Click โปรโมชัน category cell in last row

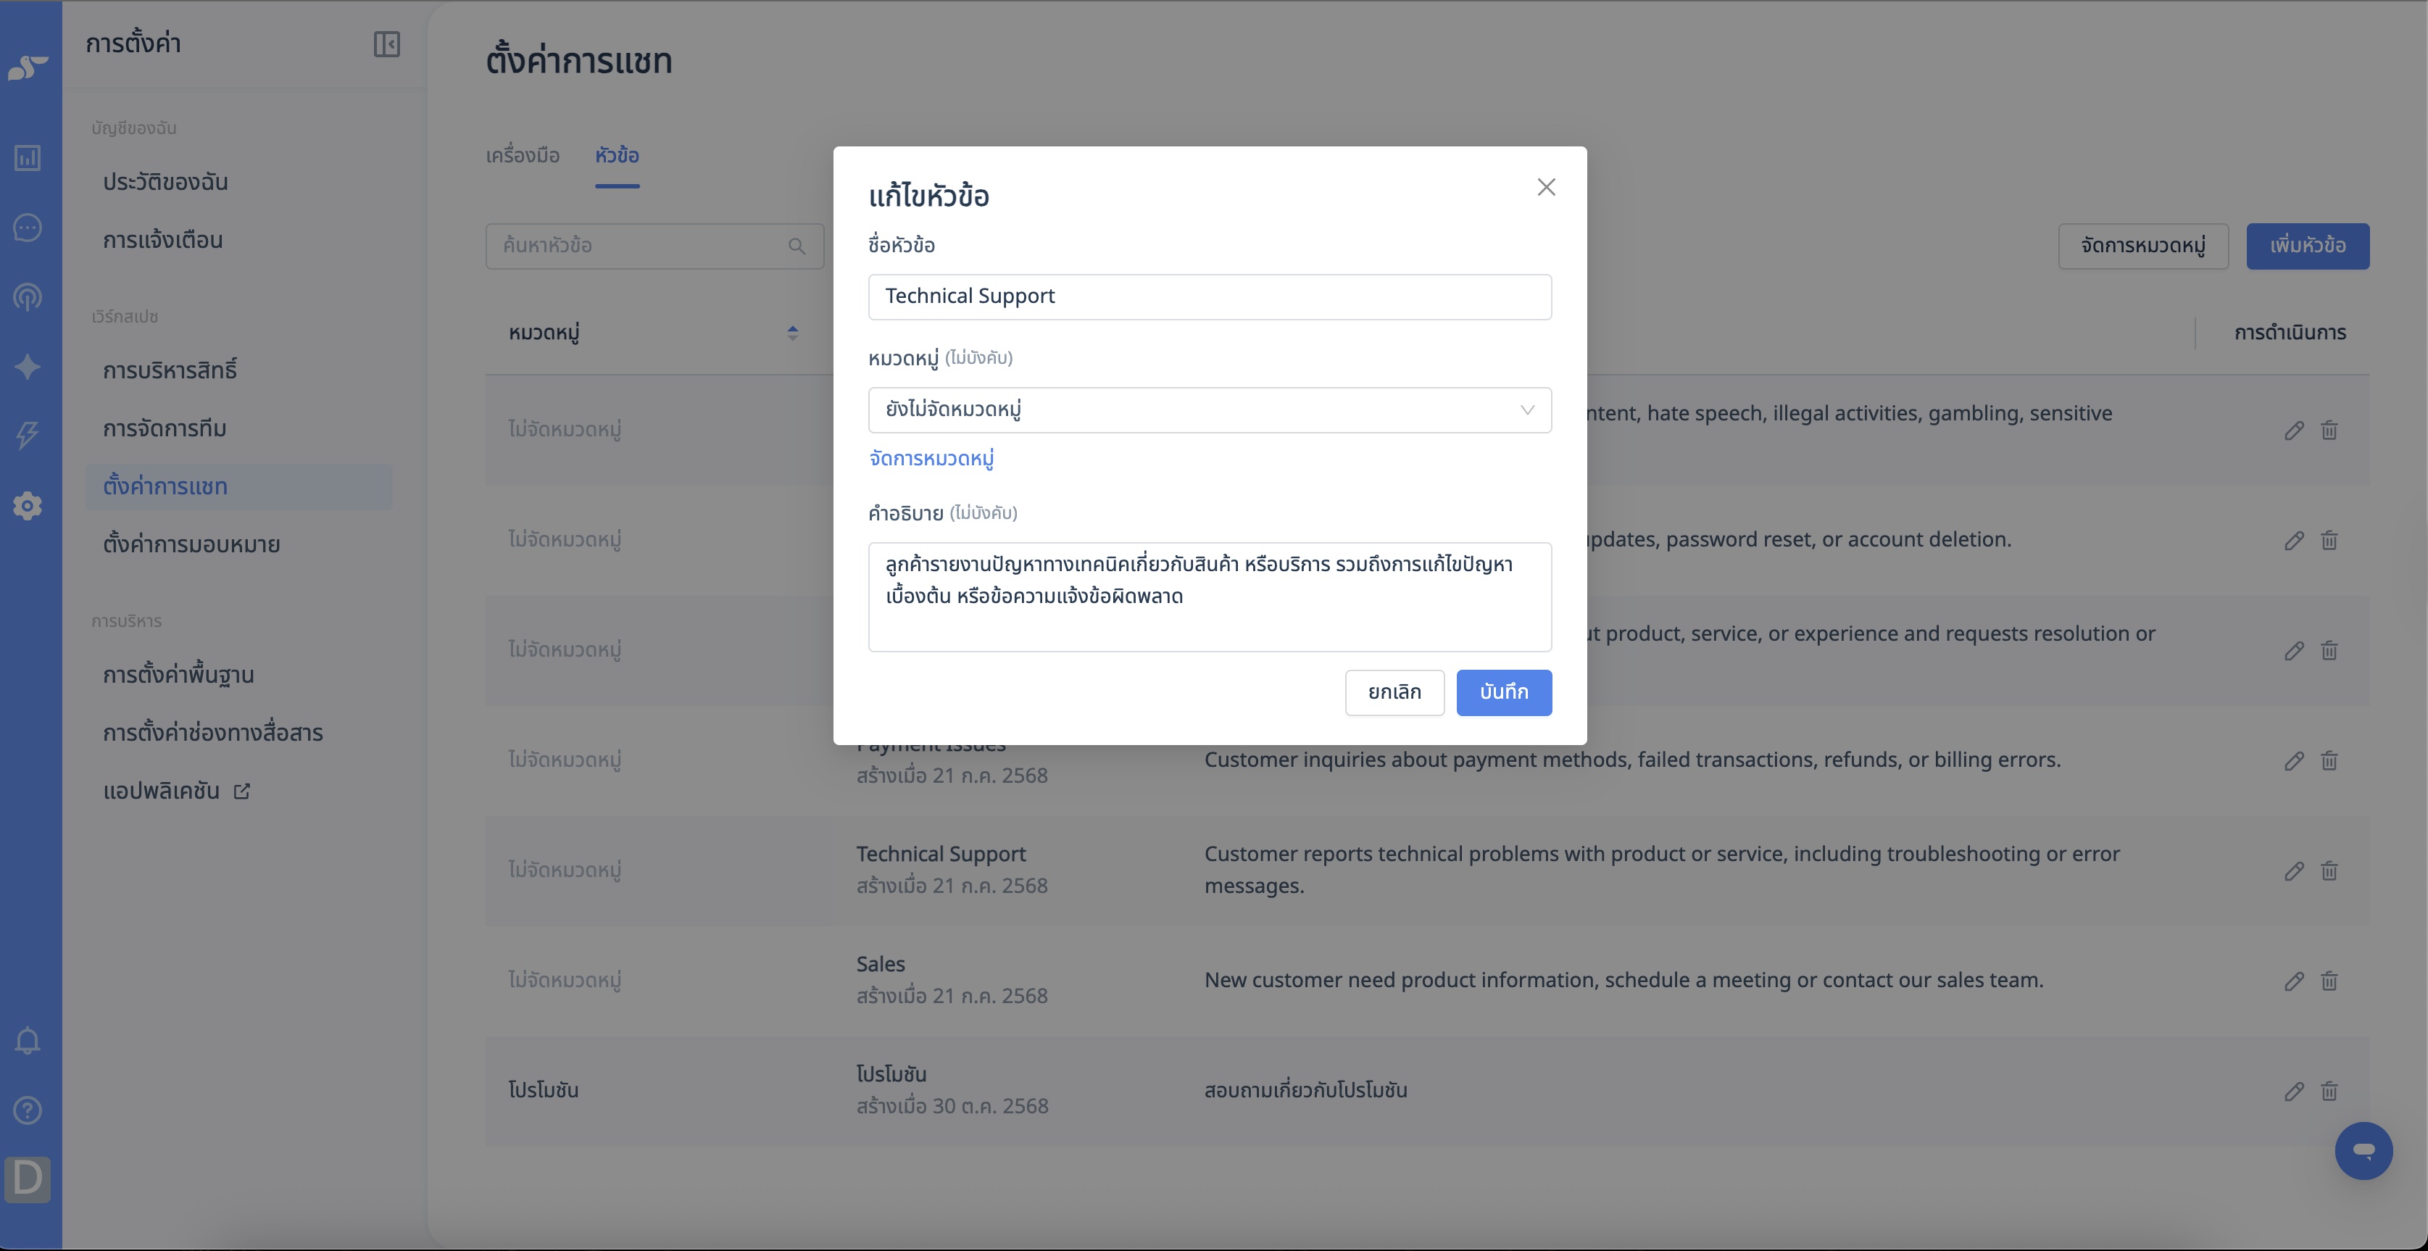pos(544,1091)
